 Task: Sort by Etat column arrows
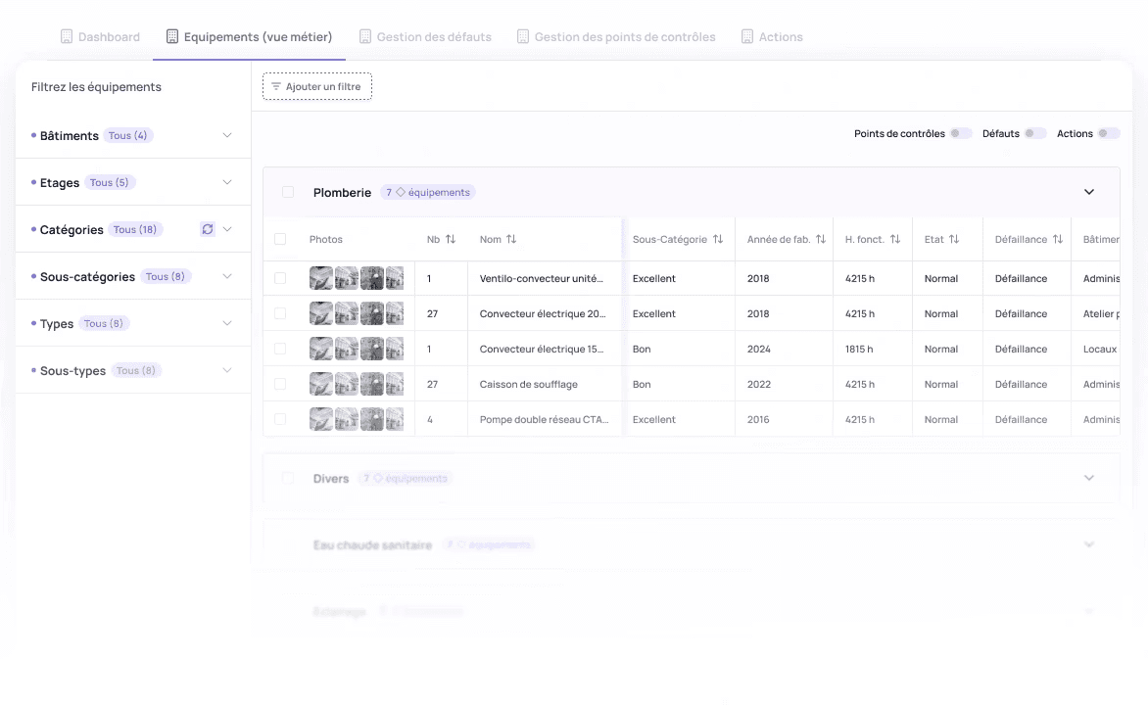(x=954, y=239)
